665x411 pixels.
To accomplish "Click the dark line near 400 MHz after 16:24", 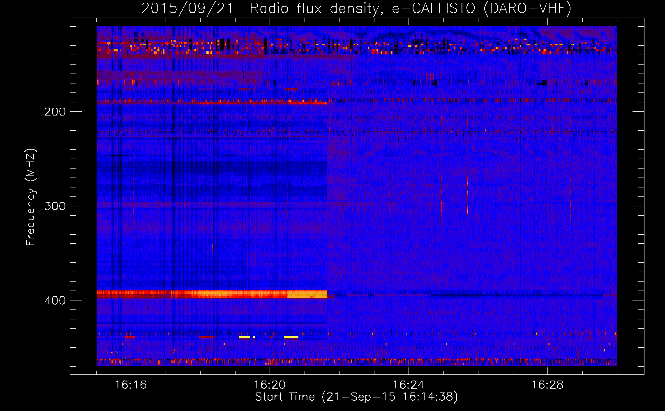I will click(514, 295).
